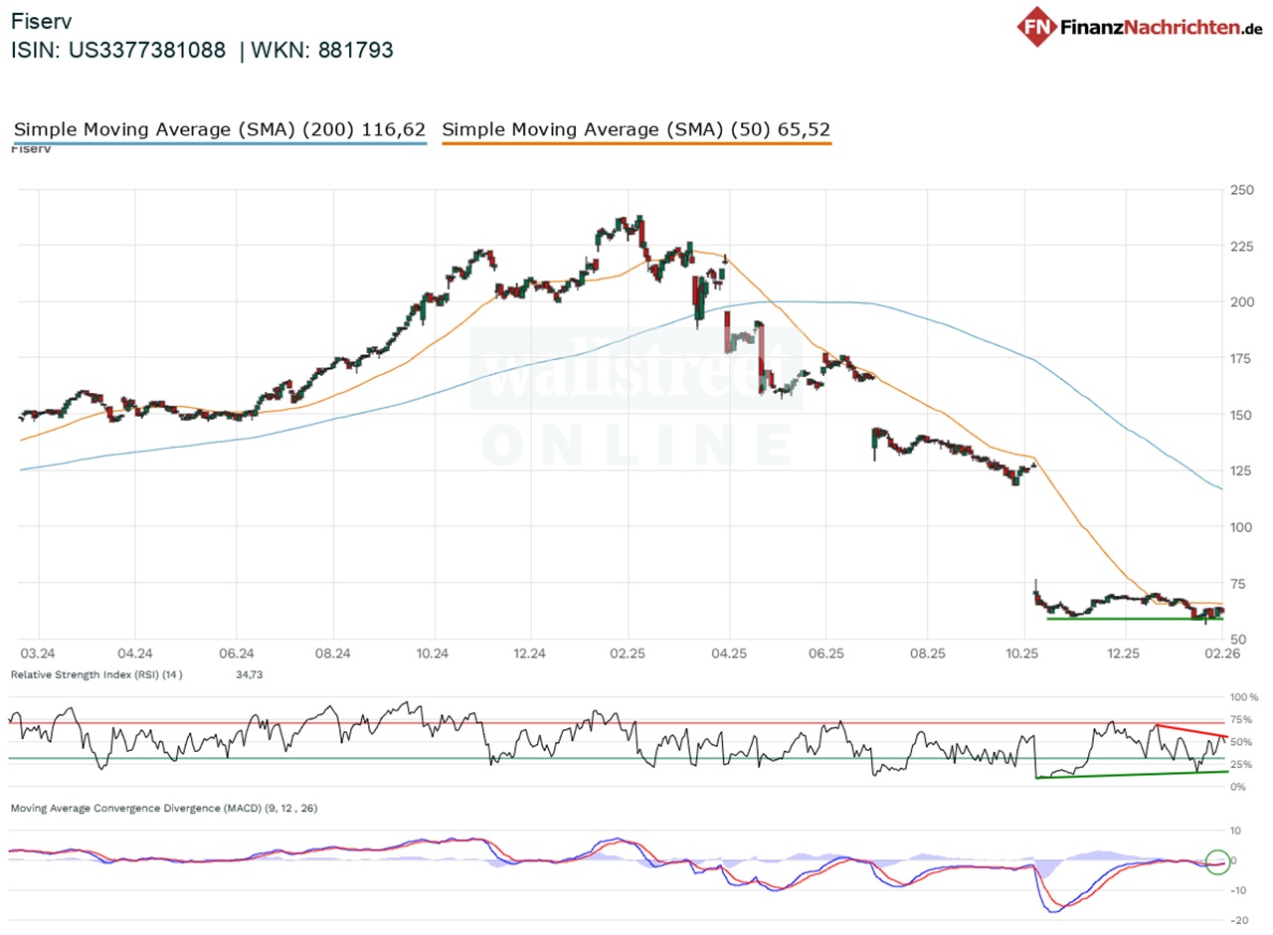
Task: Click the blue 200-day moving average line end
Action: click(x=1219, y=487)
